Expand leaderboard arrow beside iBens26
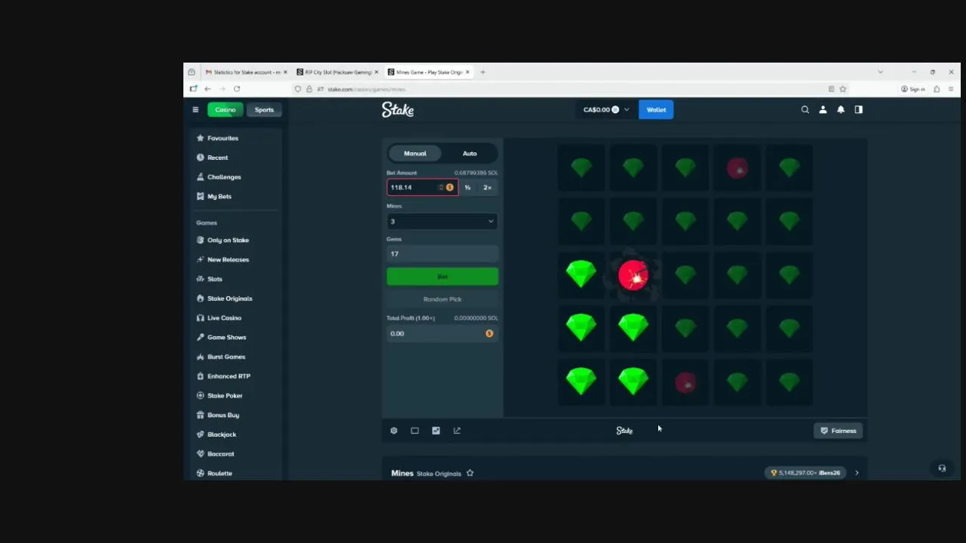Image resolution: width=966 pixels, height=543 pixels. pyautogui.click(x=857, y=473)
